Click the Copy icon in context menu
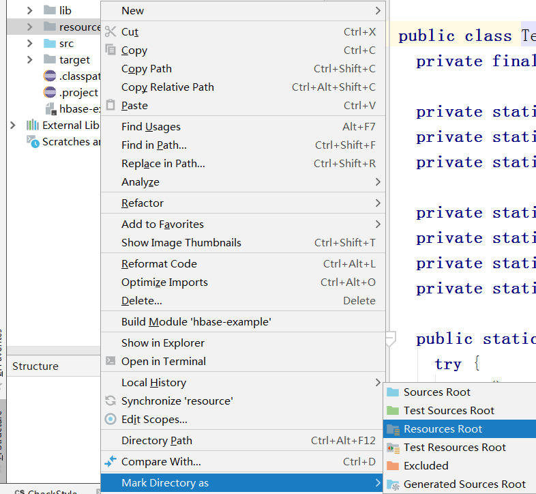Image resolution: width=536 pixels, height=494 pixels. coord(110,50)
